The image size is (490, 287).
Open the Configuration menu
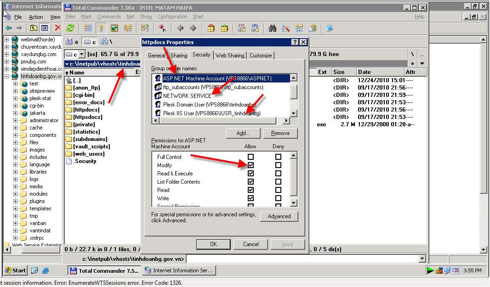(172, 17)
